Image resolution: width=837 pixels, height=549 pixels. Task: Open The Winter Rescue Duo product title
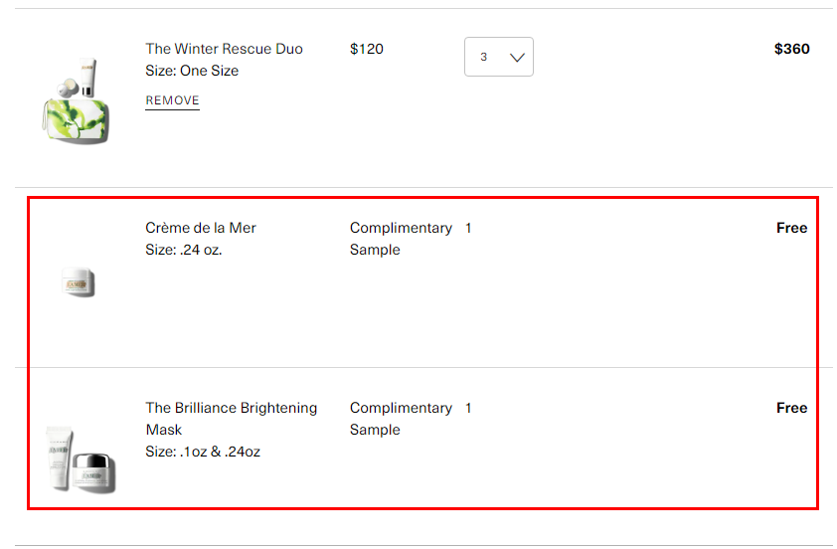tap(225, 49)
